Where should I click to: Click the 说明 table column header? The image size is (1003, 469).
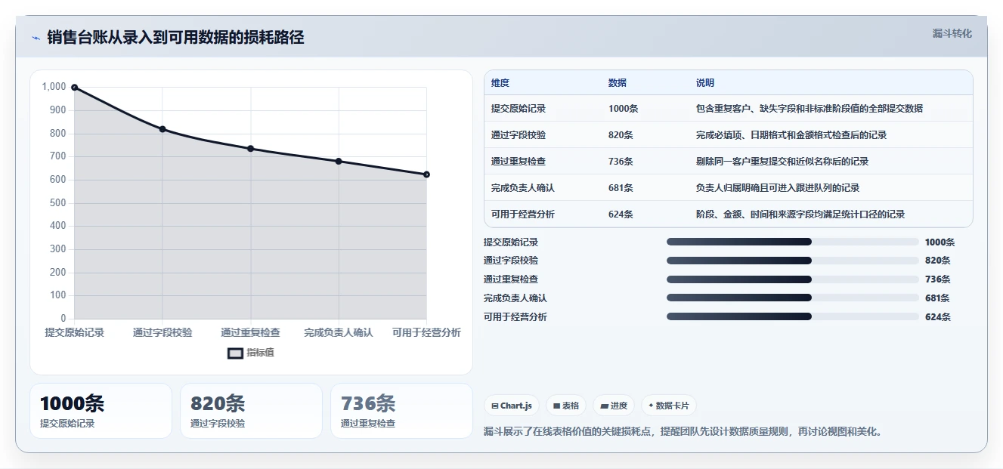(705, 83)
